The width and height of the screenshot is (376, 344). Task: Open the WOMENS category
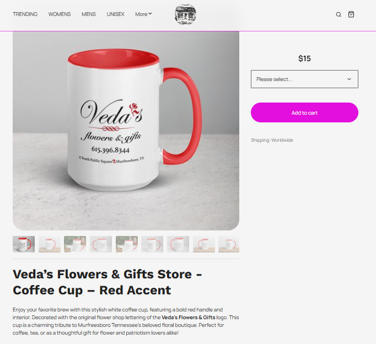60,14
